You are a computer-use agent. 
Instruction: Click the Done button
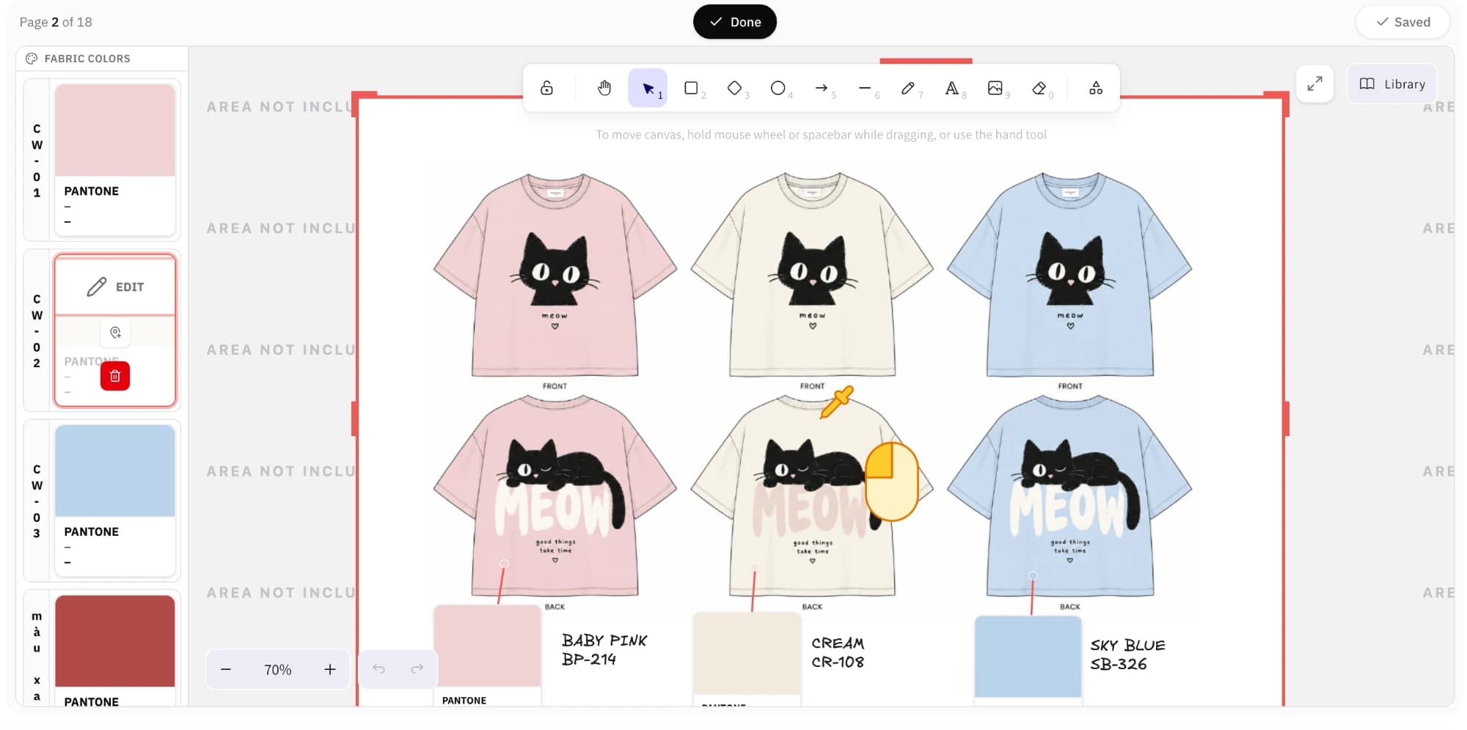(x=735, y=22)
